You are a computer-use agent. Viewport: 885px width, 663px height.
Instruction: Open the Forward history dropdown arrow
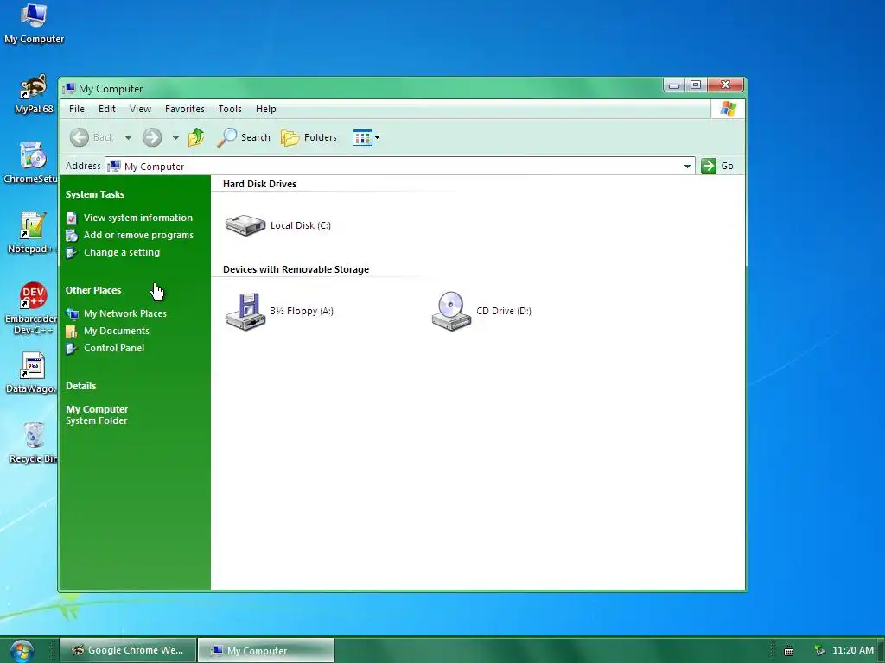[x=175, y=137]
